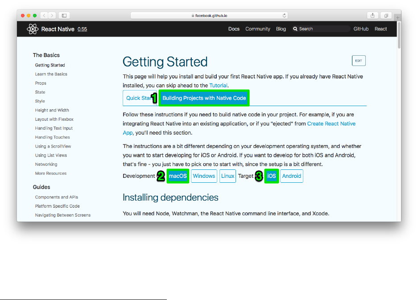
Task: Open the Docs menu item
Action: click(x=234, y=29)
